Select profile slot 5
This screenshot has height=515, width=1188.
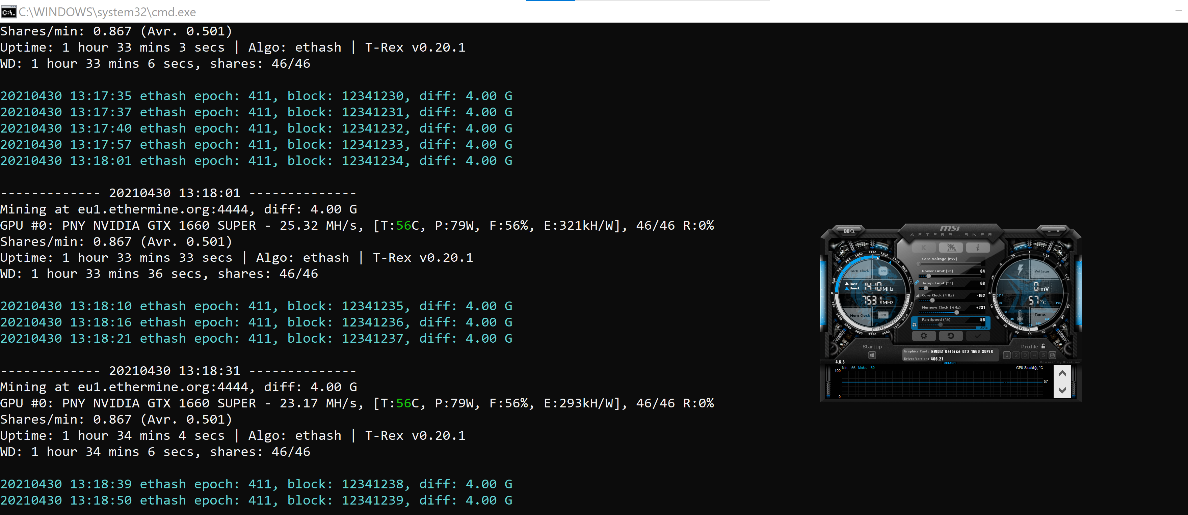coord(1044,355)
